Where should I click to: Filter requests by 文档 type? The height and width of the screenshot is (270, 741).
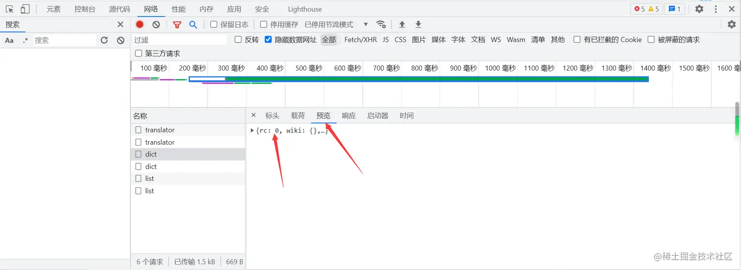click(478, 40)
